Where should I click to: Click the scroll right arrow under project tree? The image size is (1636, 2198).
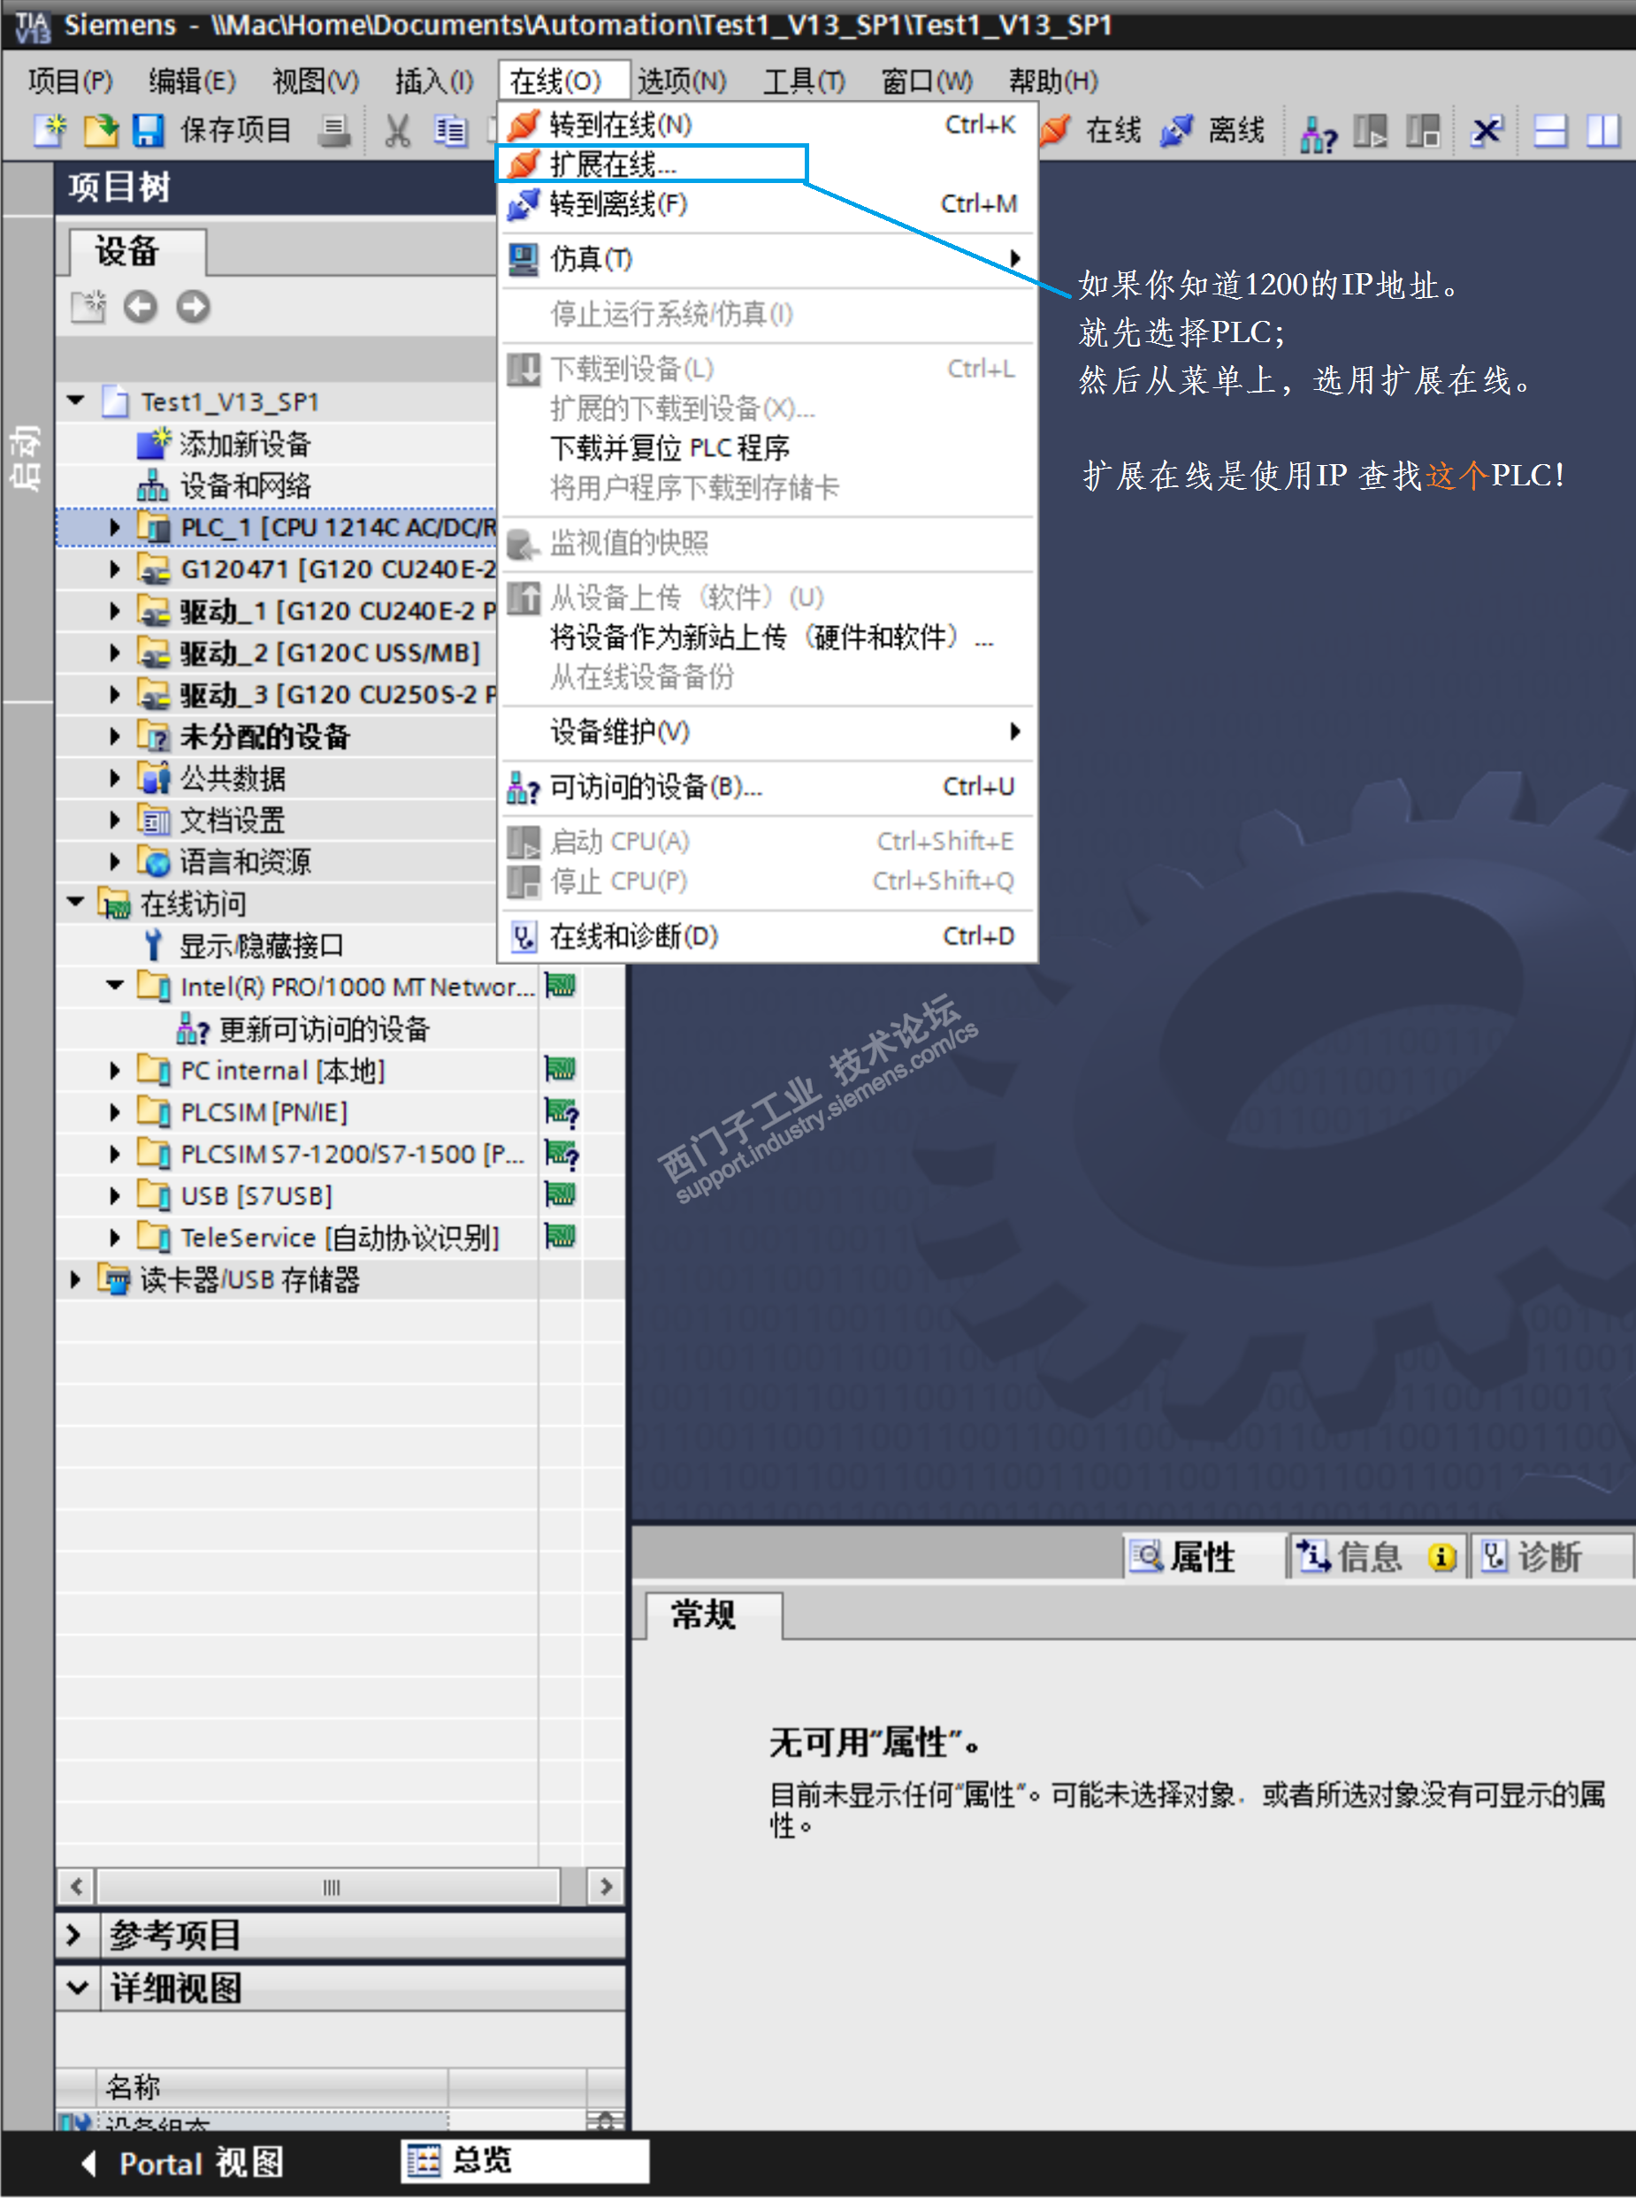click(606, 1887)
